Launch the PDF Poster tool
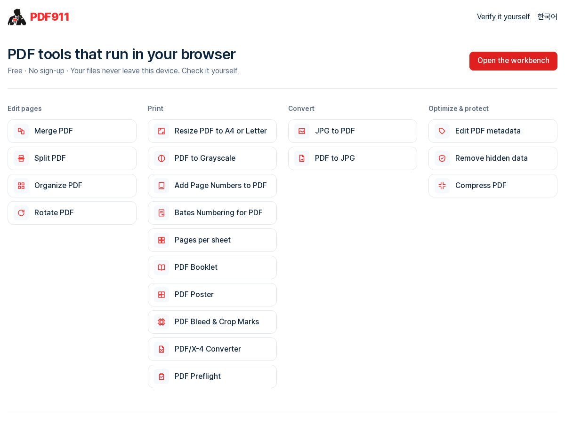 (212, 295)
